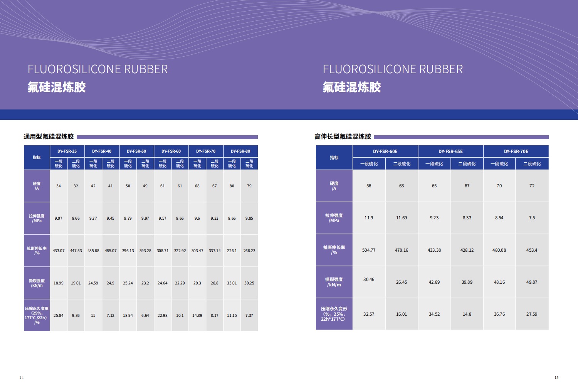This screenshot has height=392, width=578.
Task: Click the 撕裂强度 /kN/m row label in left table
Action: (37, 283)
